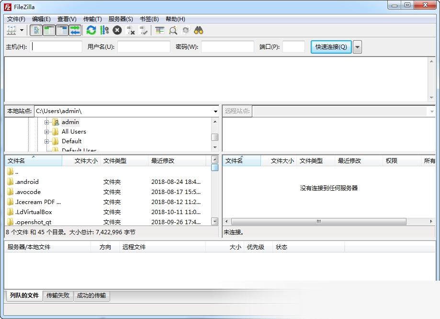Open the 查看(V) menu

pyautogui.click(x=67, y=19)
